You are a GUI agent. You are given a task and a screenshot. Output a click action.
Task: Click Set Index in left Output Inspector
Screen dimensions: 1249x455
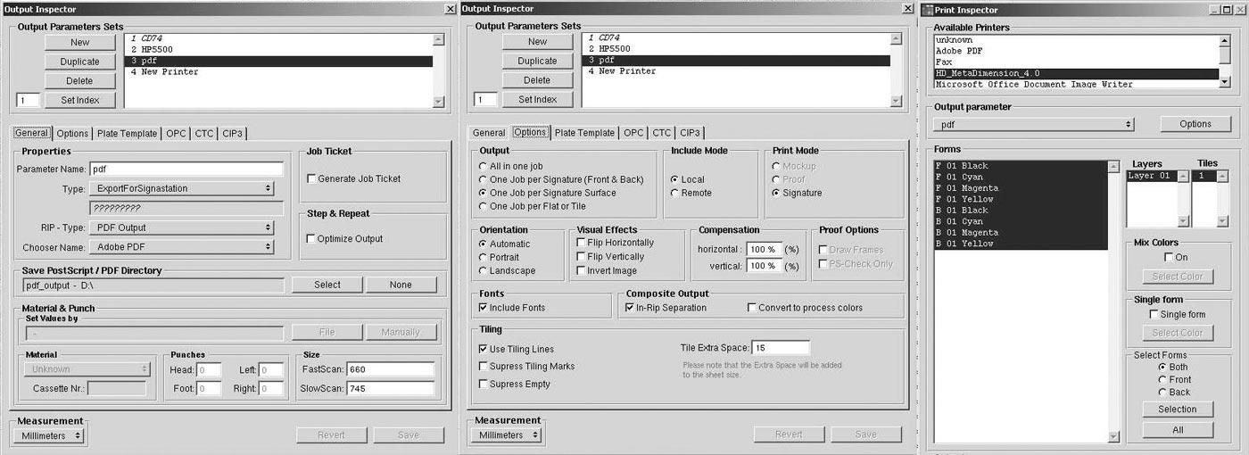point(79,100)
